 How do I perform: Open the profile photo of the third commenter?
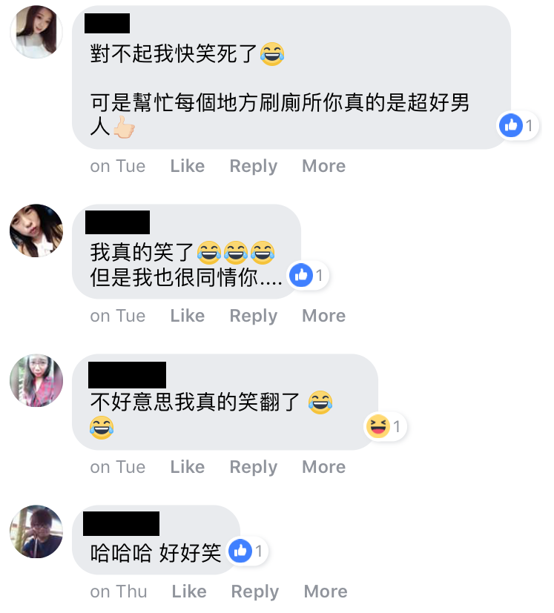tap(36, 381)
